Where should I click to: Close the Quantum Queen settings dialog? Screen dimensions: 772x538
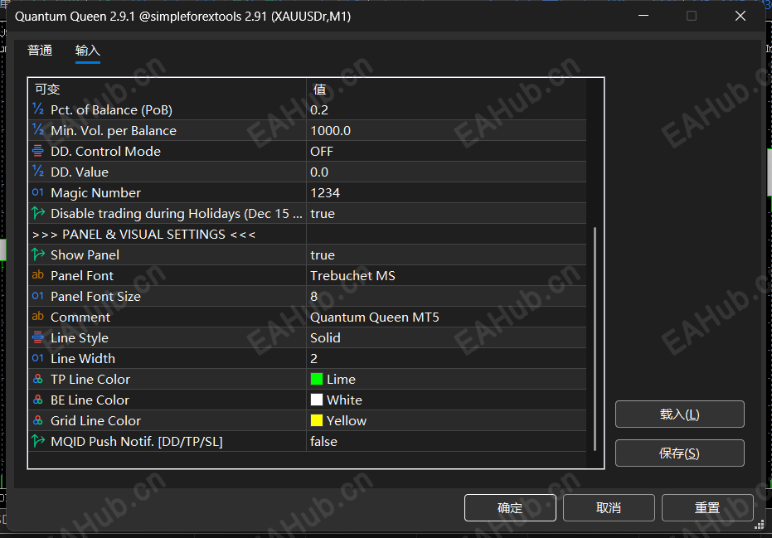pyautogui.click(x=740, y=16)
